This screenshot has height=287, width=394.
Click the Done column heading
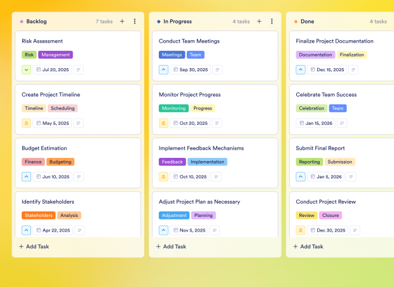pyautogui.click(x=308, y=22)
